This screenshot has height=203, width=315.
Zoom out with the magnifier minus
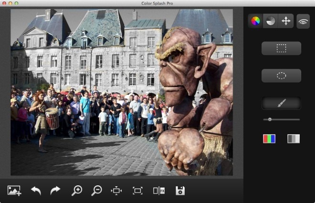tap(96, 191)
